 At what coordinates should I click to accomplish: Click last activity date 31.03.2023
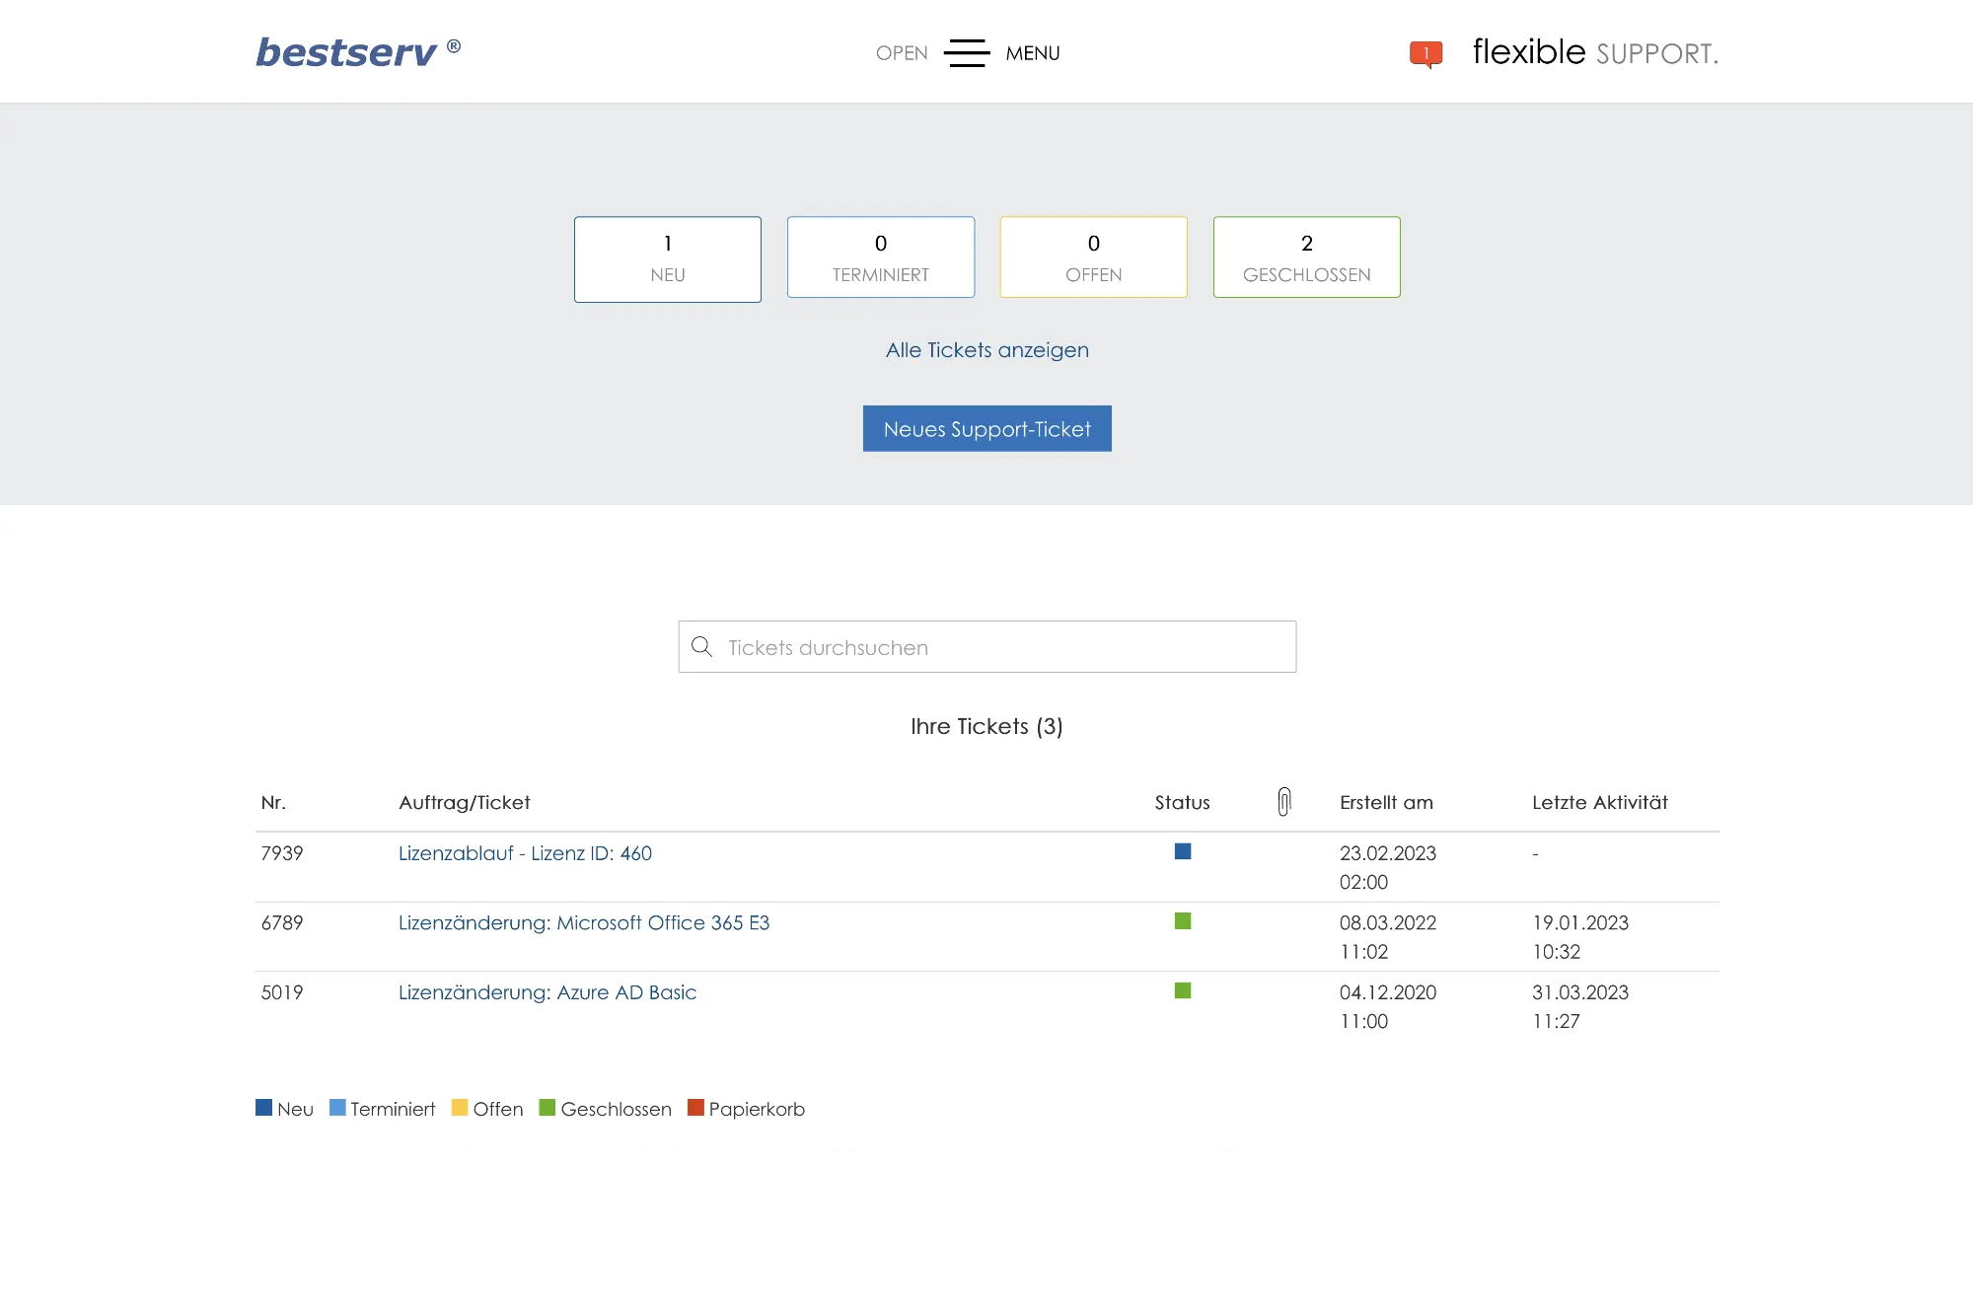1580,992
